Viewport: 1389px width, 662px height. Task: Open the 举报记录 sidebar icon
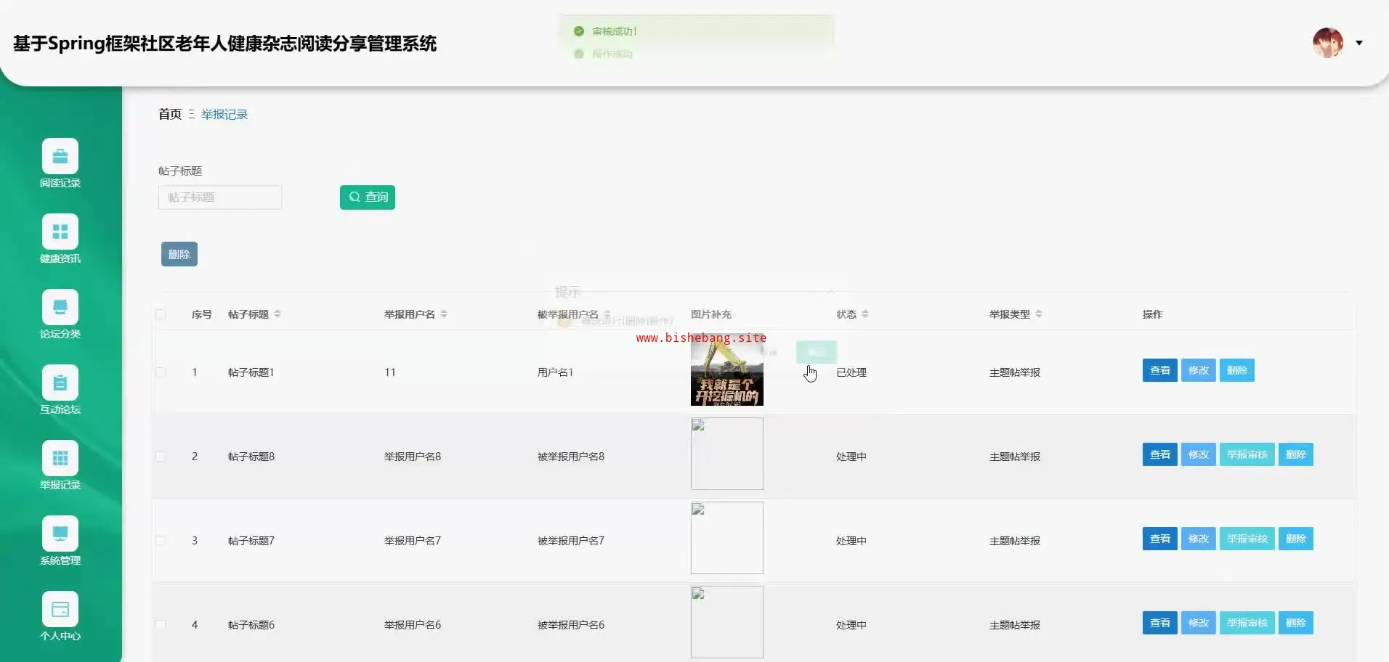click(x=60, y=458)
